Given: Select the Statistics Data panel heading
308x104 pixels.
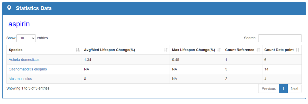Looking at the screenshot, I should pos(34,8).
